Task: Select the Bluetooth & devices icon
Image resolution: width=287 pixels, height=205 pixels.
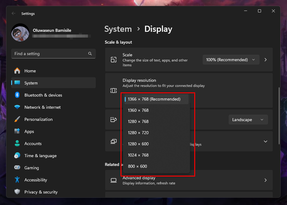Action: 17,95
